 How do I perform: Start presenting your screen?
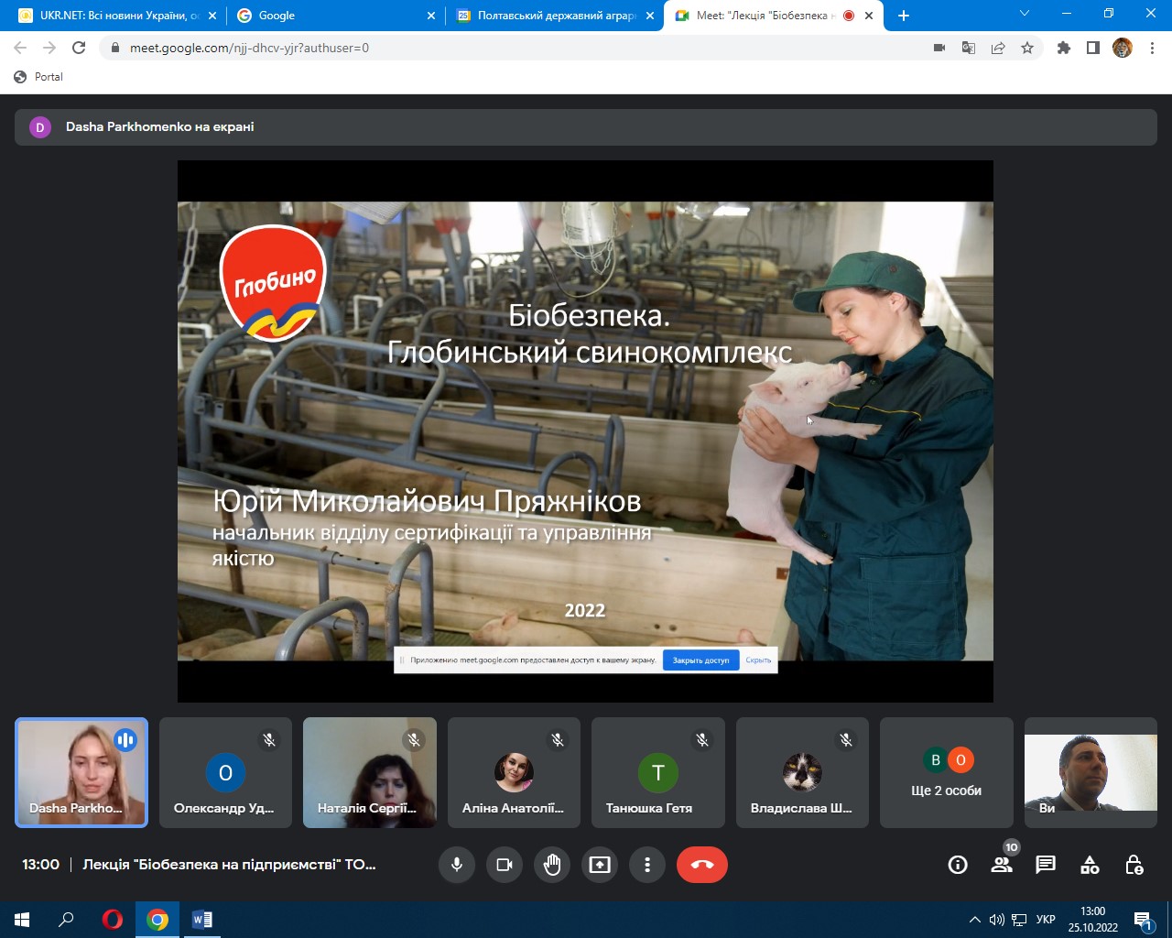(x=600, y=865)
